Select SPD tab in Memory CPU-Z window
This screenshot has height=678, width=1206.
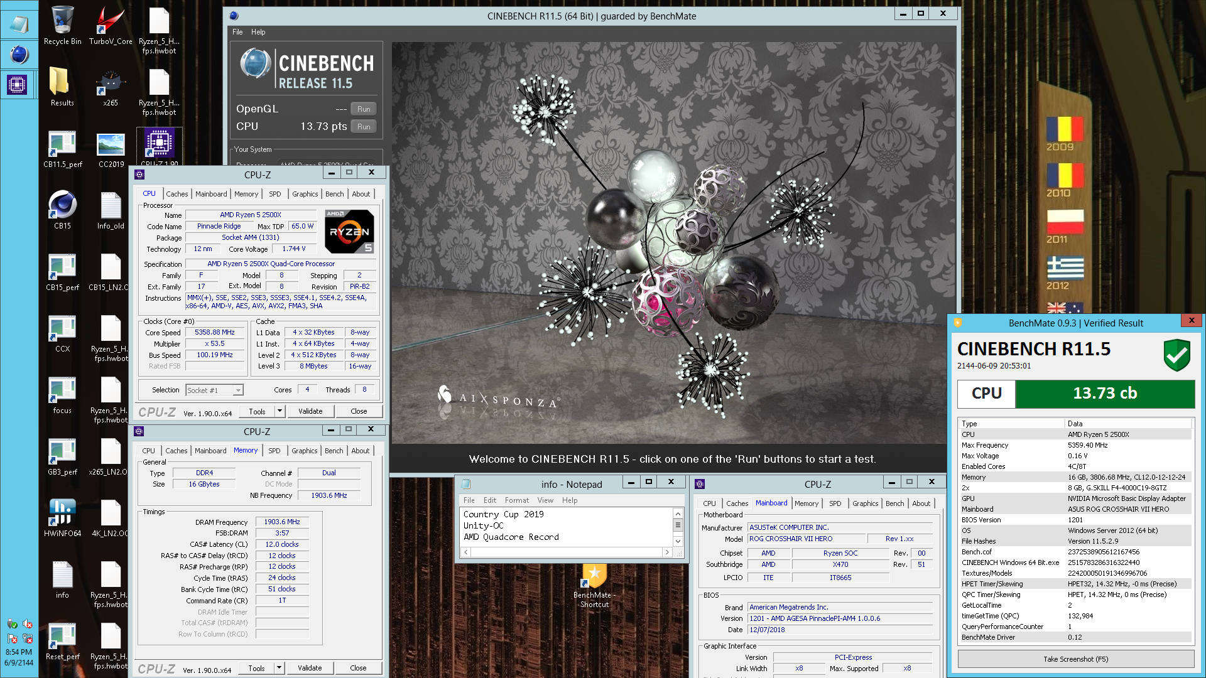point(274,451)
